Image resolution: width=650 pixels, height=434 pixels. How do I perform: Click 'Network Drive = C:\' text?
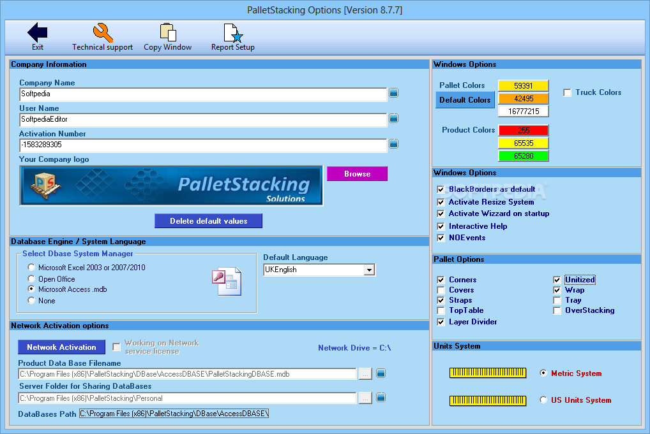point(354,348)
